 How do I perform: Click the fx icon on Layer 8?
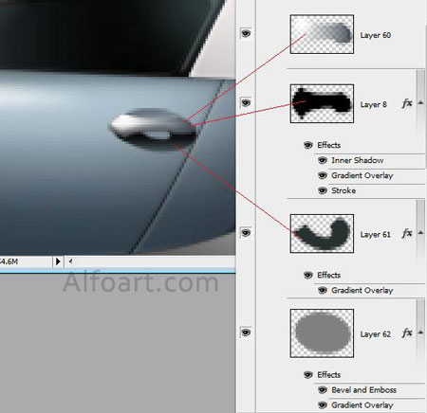point(407,103)
